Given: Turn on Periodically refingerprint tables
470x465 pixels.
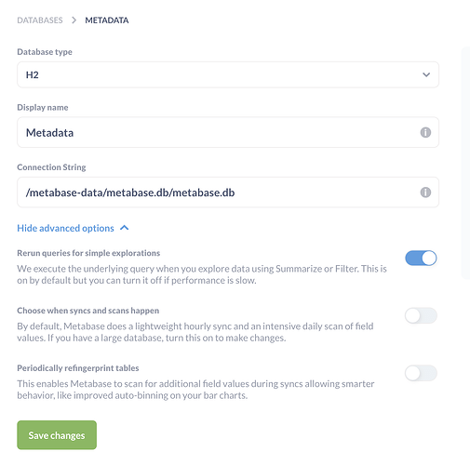Looking at the screenshot, I should [x=421, y=373].
